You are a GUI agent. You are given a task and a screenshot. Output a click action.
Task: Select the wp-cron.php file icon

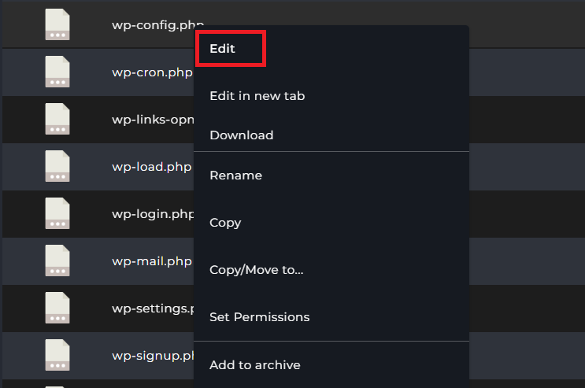coord(57,72)
